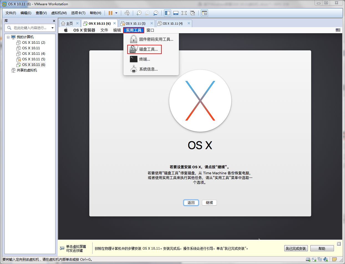Open the snapshot manager
Screen dimensions: 345x264
(156, 13)
